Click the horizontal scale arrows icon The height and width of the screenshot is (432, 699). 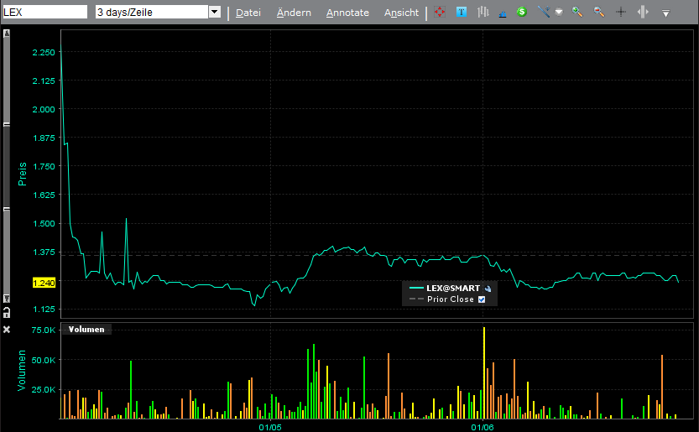coord(643,12)
